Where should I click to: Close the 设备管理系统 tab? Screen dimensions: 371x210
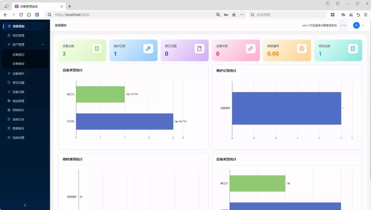click(x=62, y=6)
